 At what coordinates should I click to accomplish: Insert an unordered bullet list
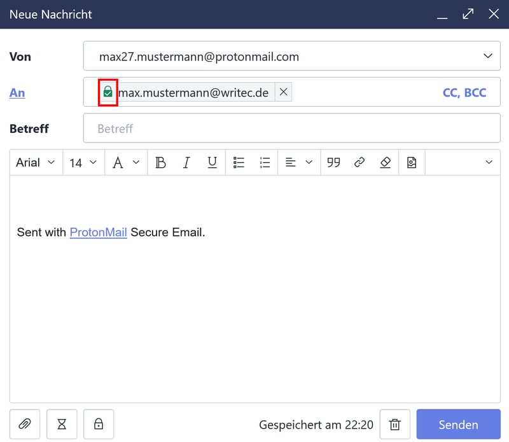[x=239, y=163]
